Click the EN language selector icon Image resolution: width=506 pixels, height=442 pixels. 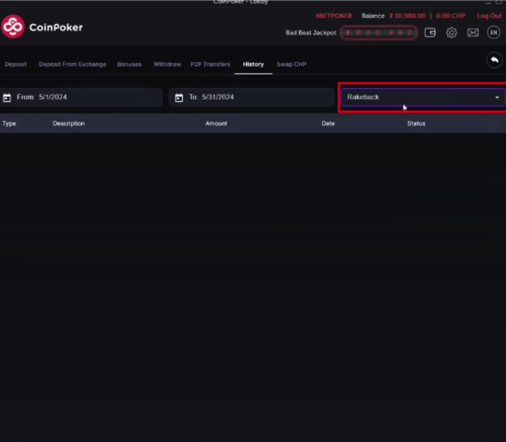[493, 32]
